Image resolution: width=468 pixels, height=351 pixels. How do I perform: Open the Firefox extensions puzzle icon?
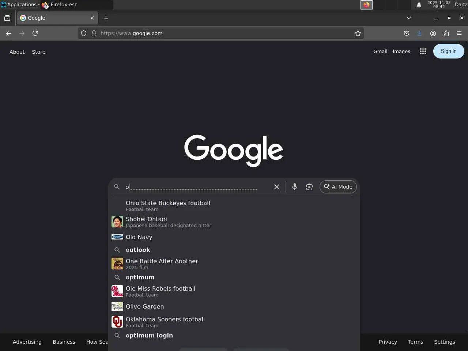click(x=446, y=33)
